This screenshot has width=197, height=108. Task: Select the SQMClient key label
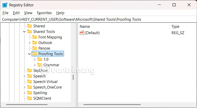[x=42, y=98]
